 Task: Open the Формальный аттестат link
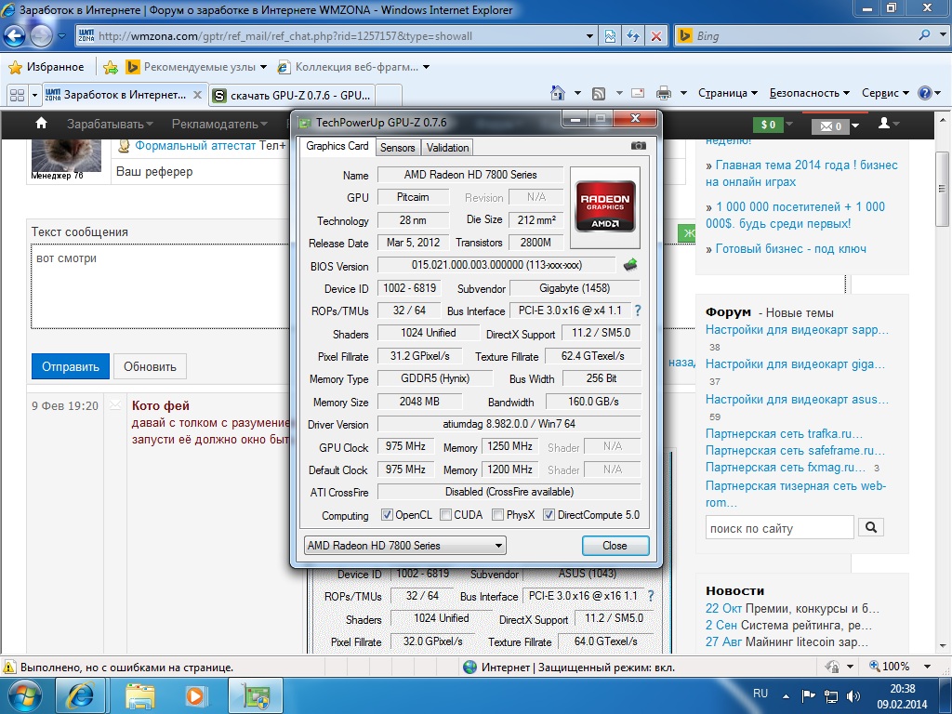(x=195, y=145)
